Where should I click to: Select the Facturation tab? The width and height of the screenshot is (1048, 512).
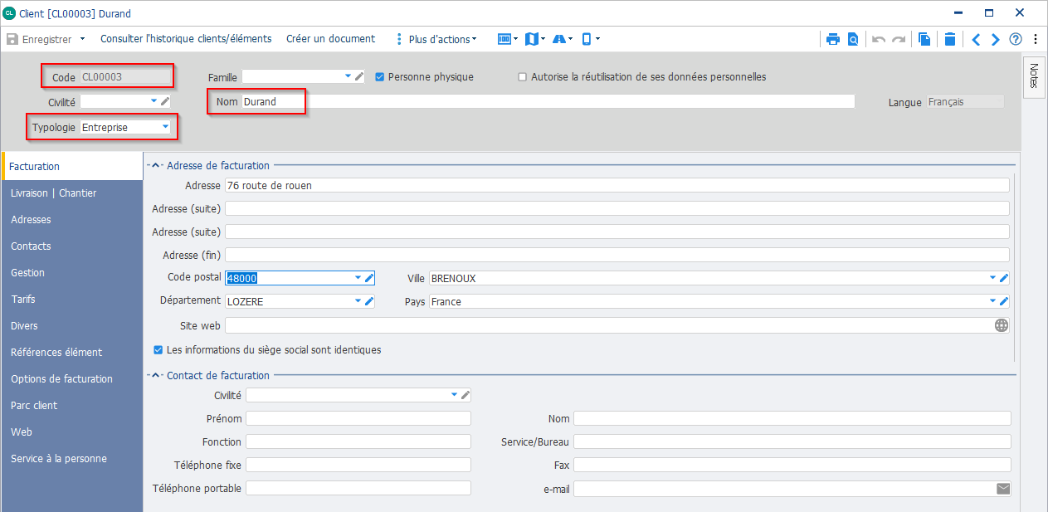click(72, 166)
